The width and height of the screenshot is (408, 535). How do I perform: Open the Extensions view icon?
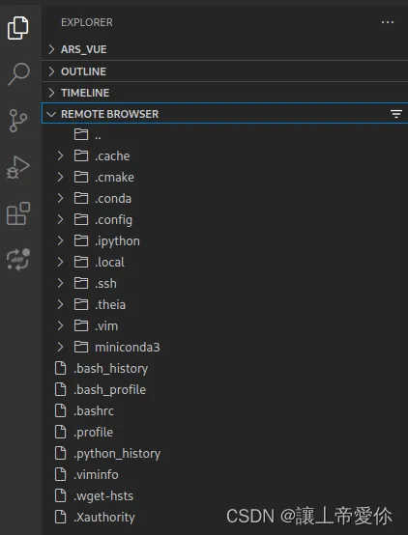point(18,213)
